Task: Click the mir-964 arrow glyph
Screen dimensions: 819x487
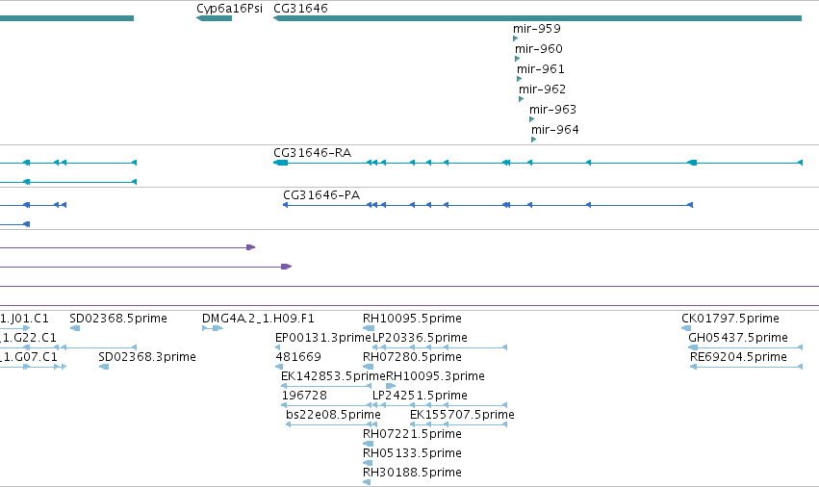Action: click(x=534, y=140)
